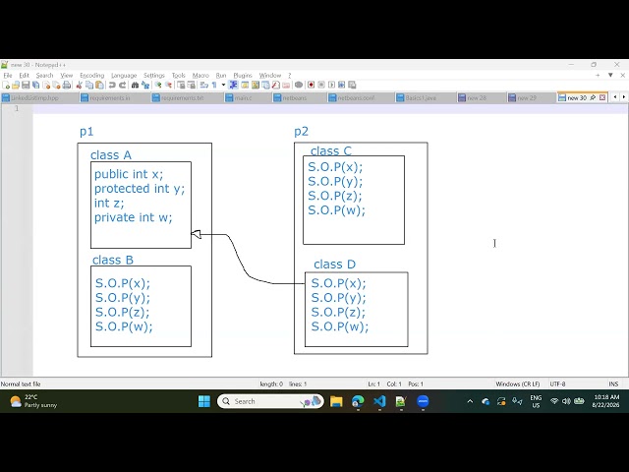Screen dimensions: 629x472
Task: Click the Save All toolbar icon
Action: click(x=35, y=86)
